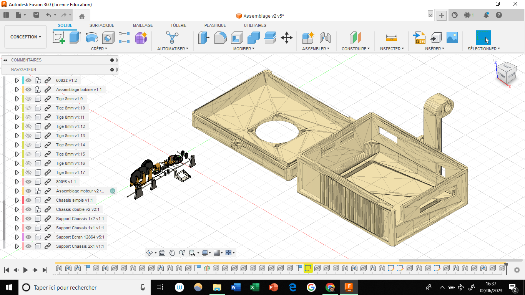Image resolution: width=525 pixels, height=295 pixels.
Task: Click the Move/Copy arrows icon
Action: [287, 38]
